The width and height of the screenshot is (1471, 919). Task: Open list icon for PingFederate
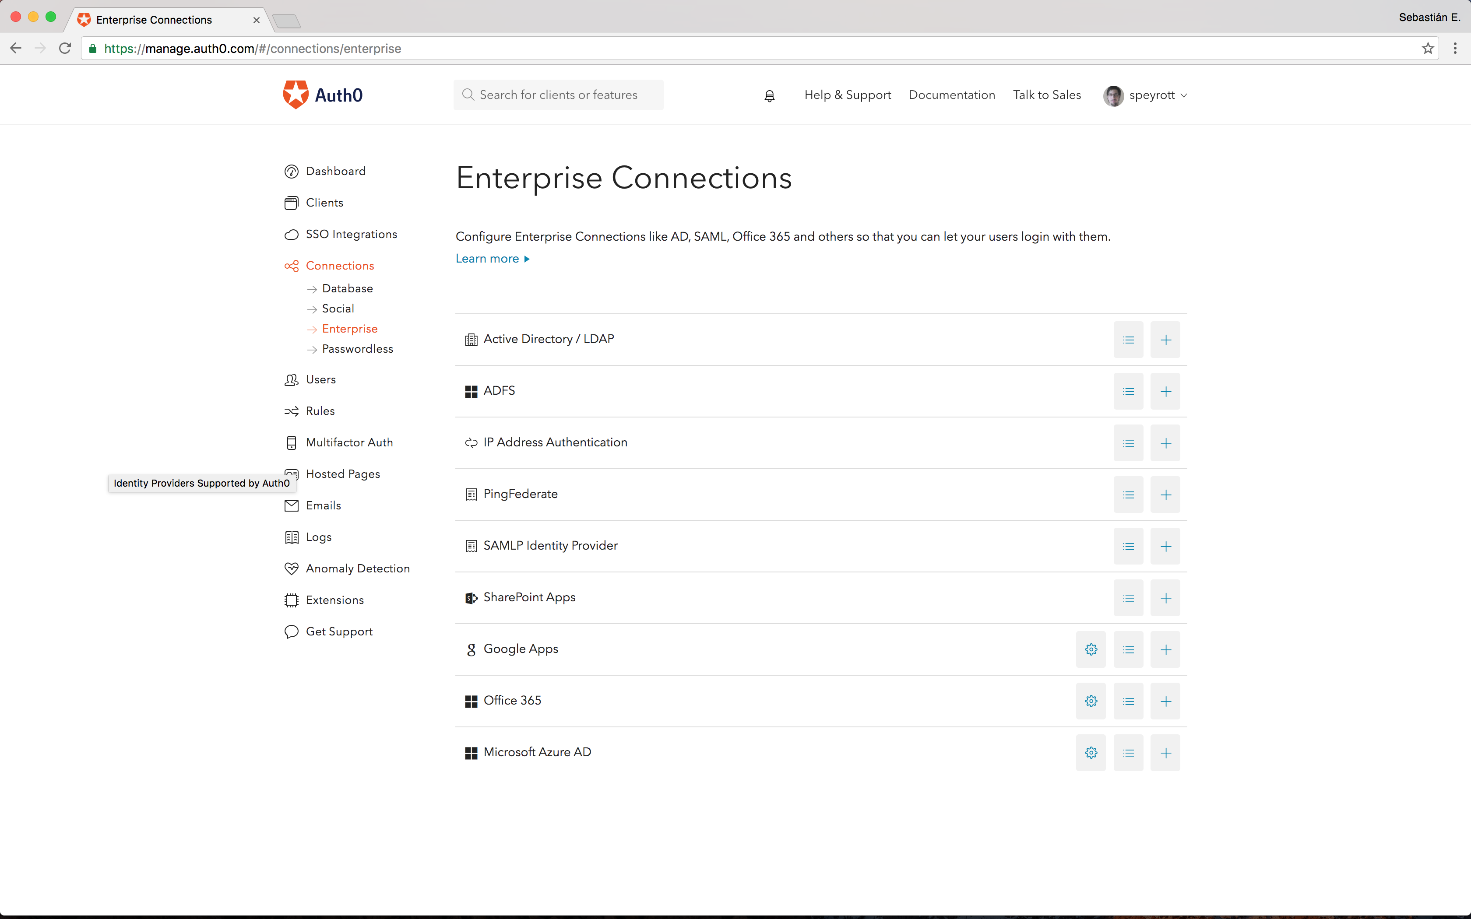[x=1128, y=495]
